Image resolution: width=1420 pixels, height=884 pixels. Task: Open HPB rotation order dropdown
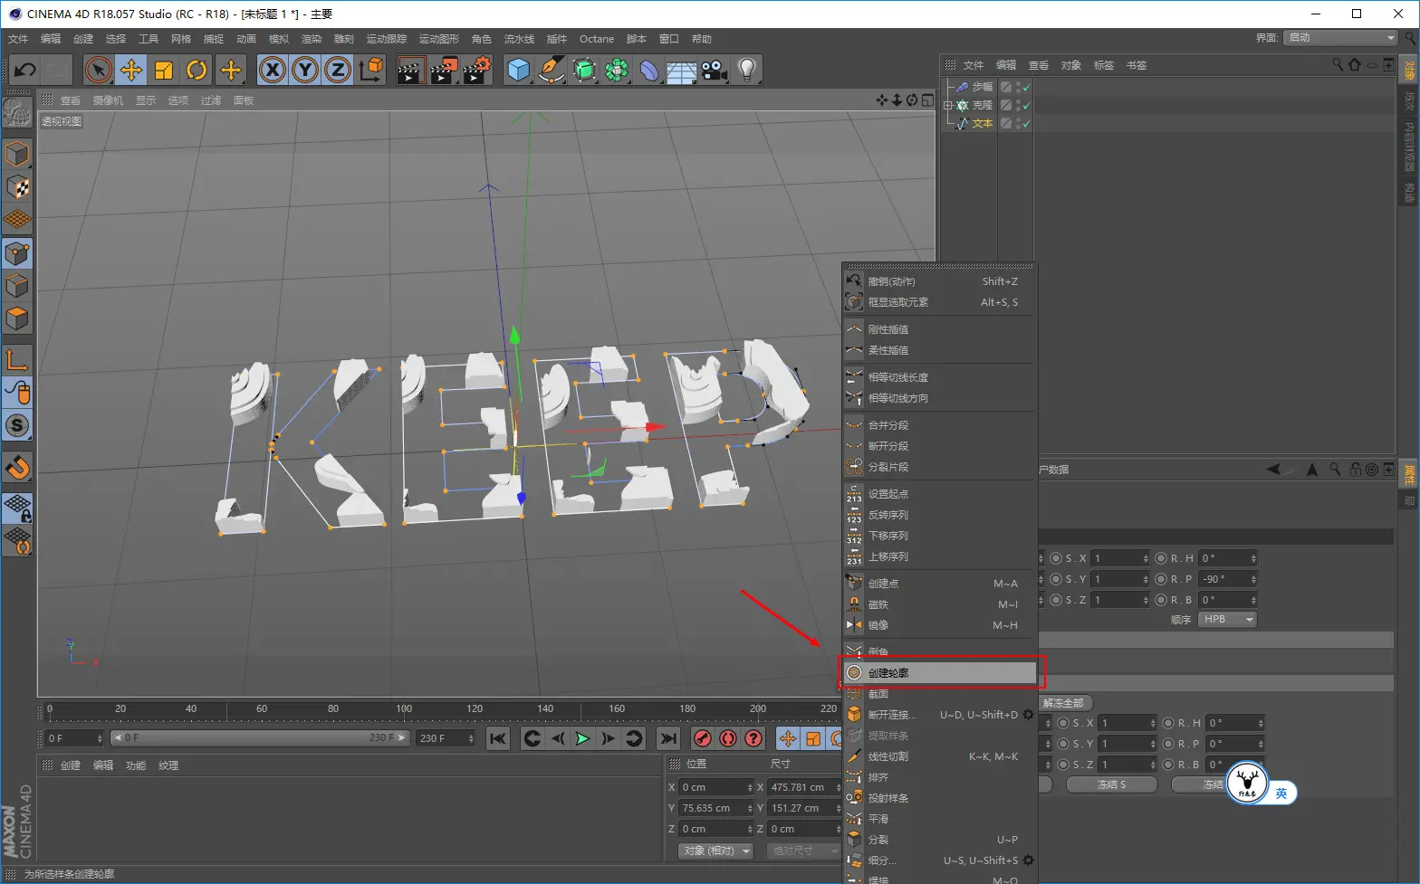pyautogui.click(x=1228, y=620)
